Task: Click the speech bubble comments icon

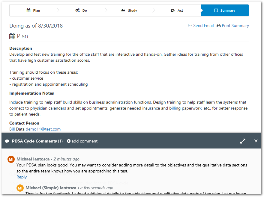Action: click(7, 141)
